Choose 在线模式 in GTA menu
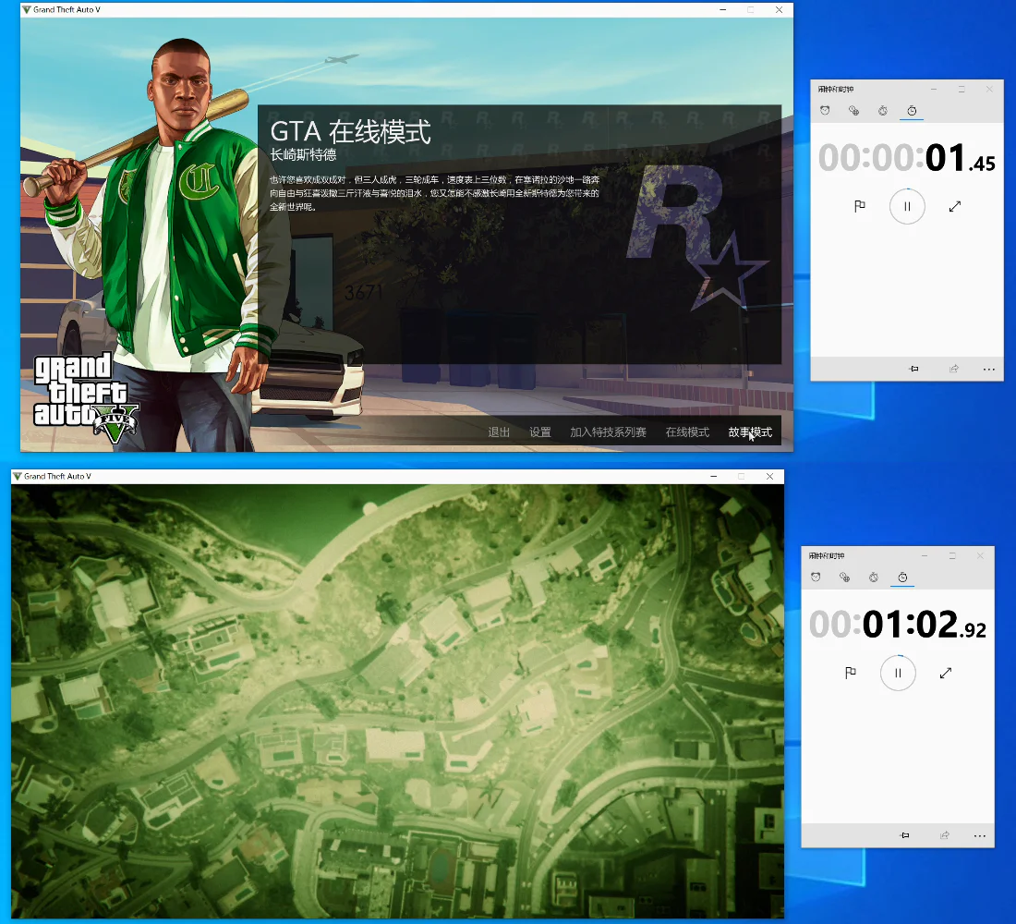 coord(687,432)
